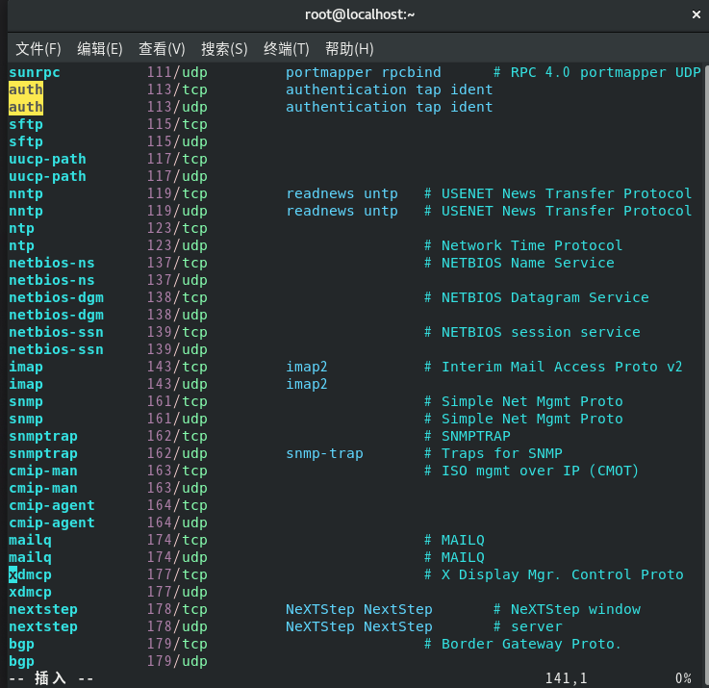Click ntp on the 123/tcp row

21,228
